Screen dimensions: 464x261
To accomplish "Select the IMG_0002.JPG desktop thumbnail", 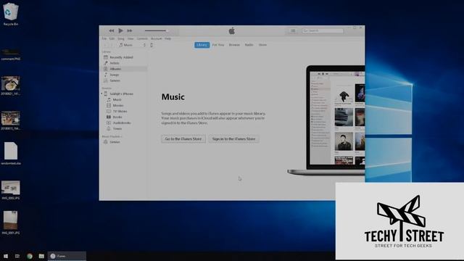I will 11,190.
